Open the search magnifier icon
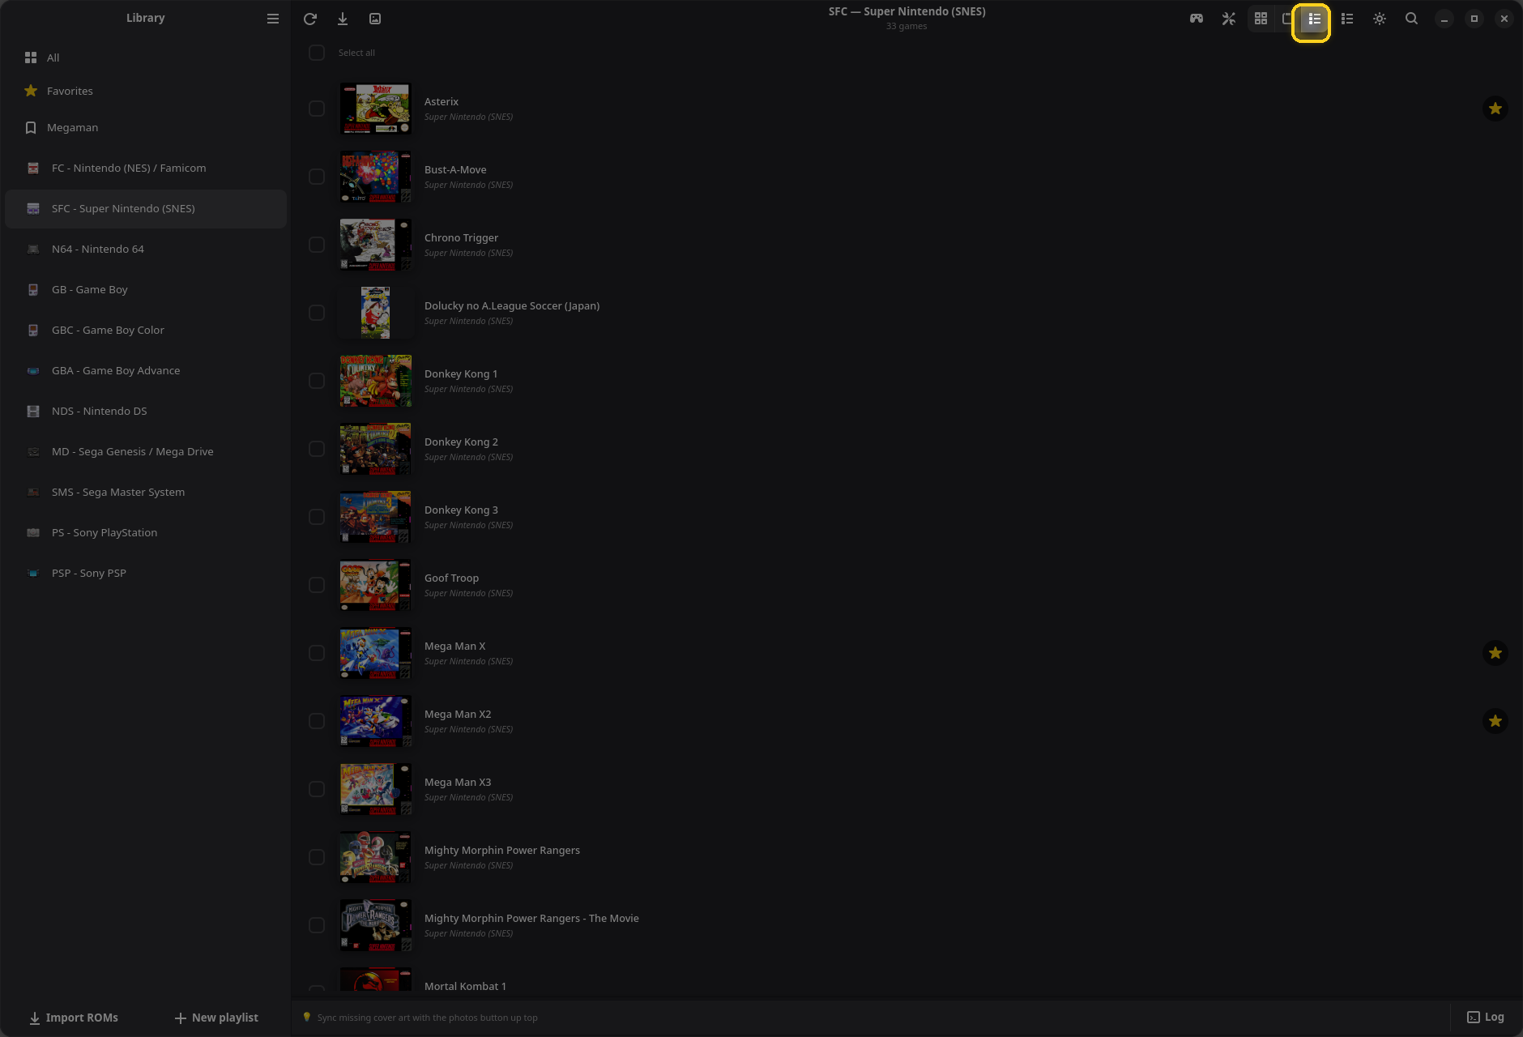Image resolution: width=1523 pixels, height=1037 pixels. [1411, 19]
